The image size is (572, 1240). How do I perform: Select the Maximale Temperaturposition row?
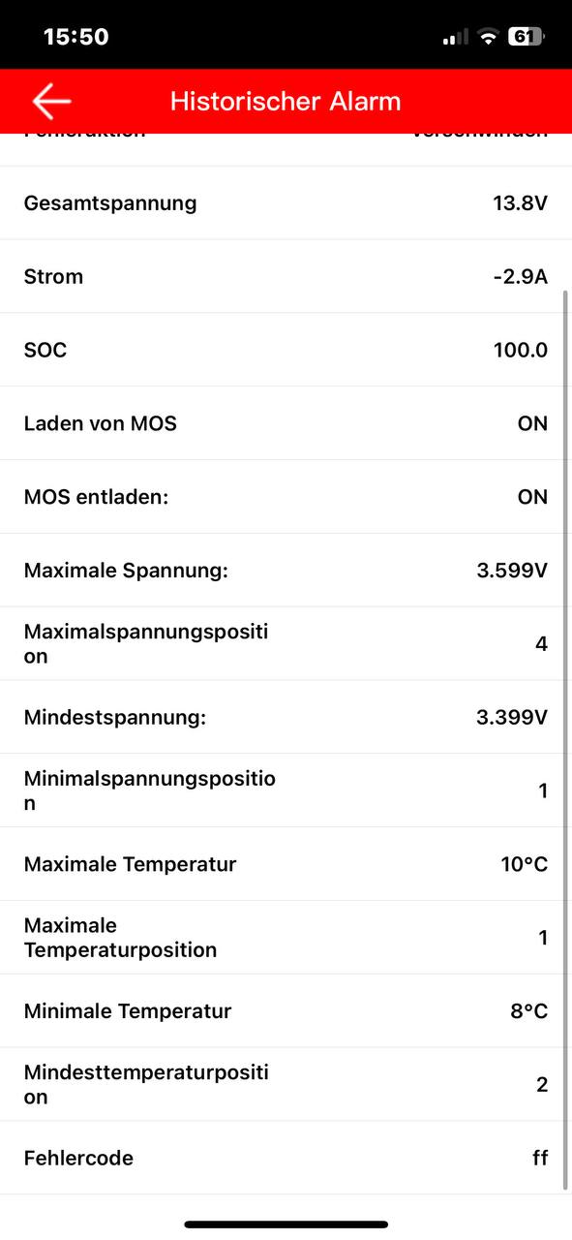click(286, 938)
